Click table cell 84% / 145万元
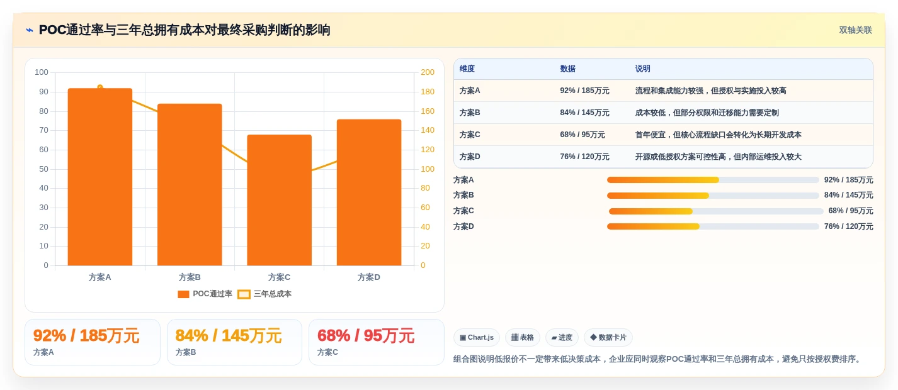The height and width of the screenshot is (390, 898). pyautogui.click(x=584, y=113)
